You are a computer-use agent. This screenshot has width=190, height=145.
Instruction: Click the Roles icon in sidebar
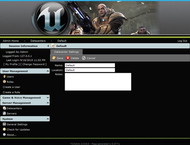(x=4, y=82)
